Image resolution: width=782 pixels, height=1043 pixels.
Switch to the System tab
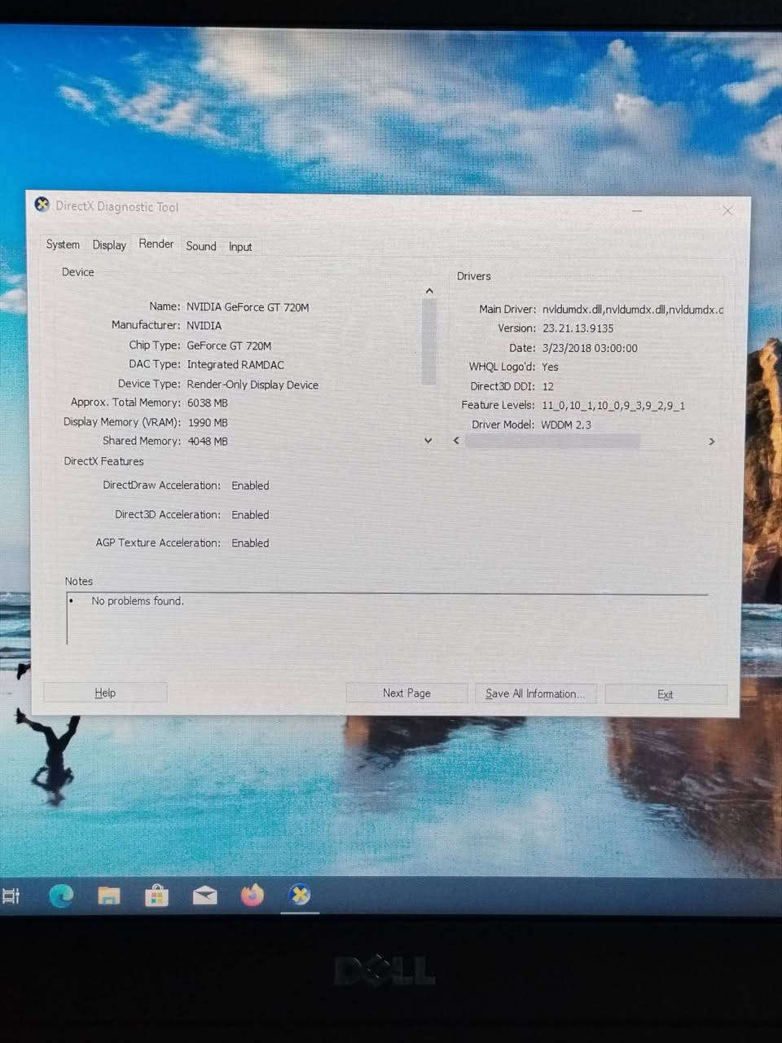(63, 244)
